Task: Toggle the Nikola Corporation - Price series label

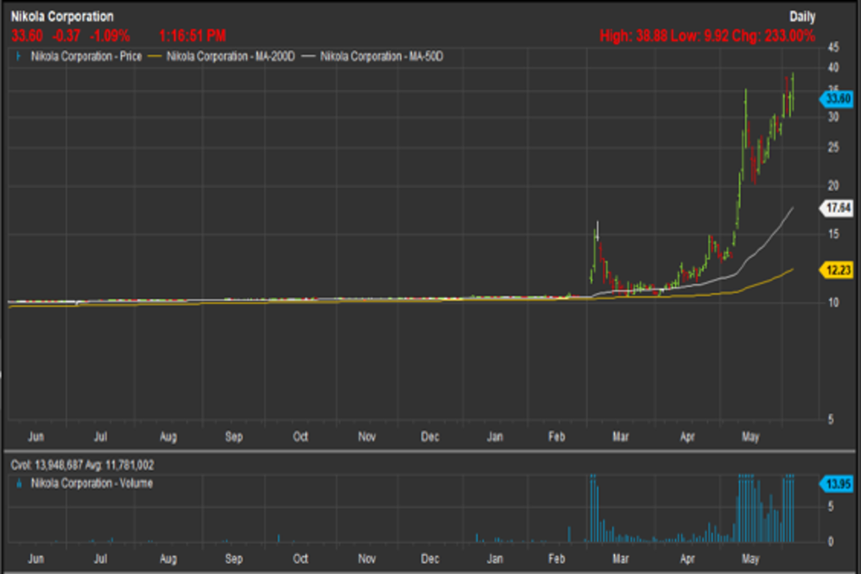Action: click(x=87, y=55)
